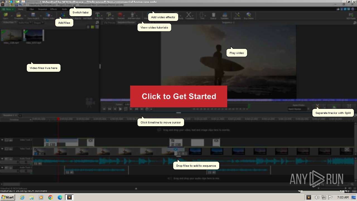Collapse Audio Track 2 with its triangle
This screenshot has width=357, height=201.
2,167
